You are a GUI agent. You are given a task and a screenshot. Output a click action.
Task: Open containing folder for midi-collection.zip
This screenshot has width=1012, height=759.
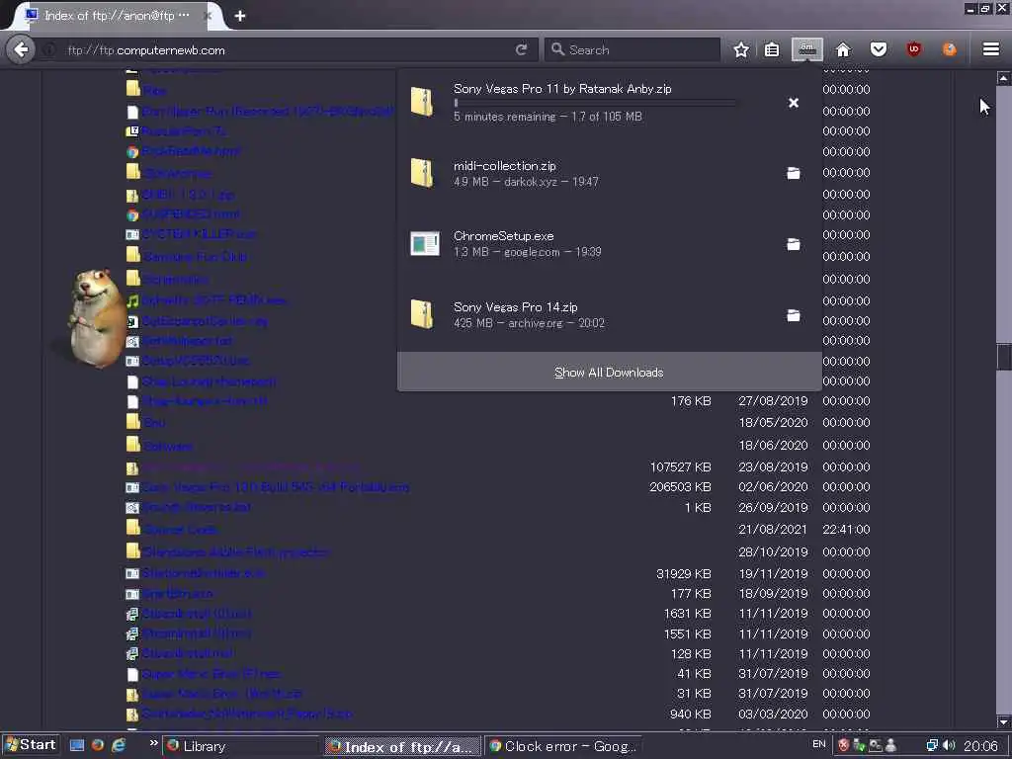coord(794,173)
